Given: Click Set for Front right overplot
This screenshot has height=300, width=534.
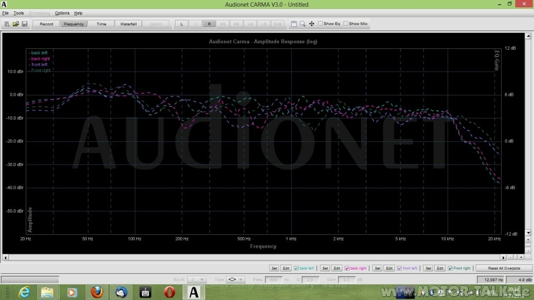Looking at the screenshot, I should click(428, 268).
